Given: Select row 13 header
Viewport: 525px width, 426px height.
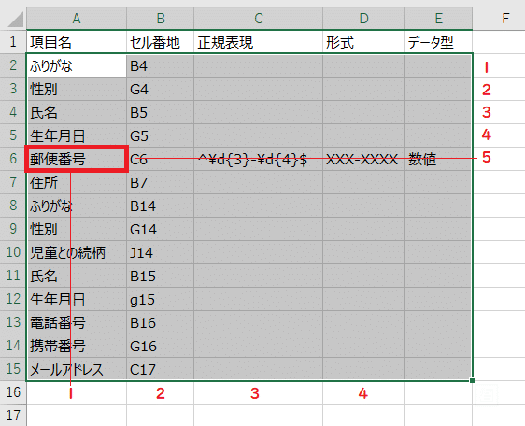Looking at the screenshot, I should [13, 322].
